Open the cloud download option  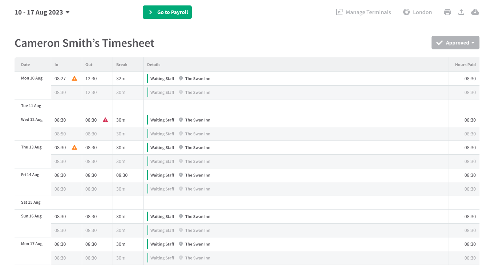click(475, 12)
